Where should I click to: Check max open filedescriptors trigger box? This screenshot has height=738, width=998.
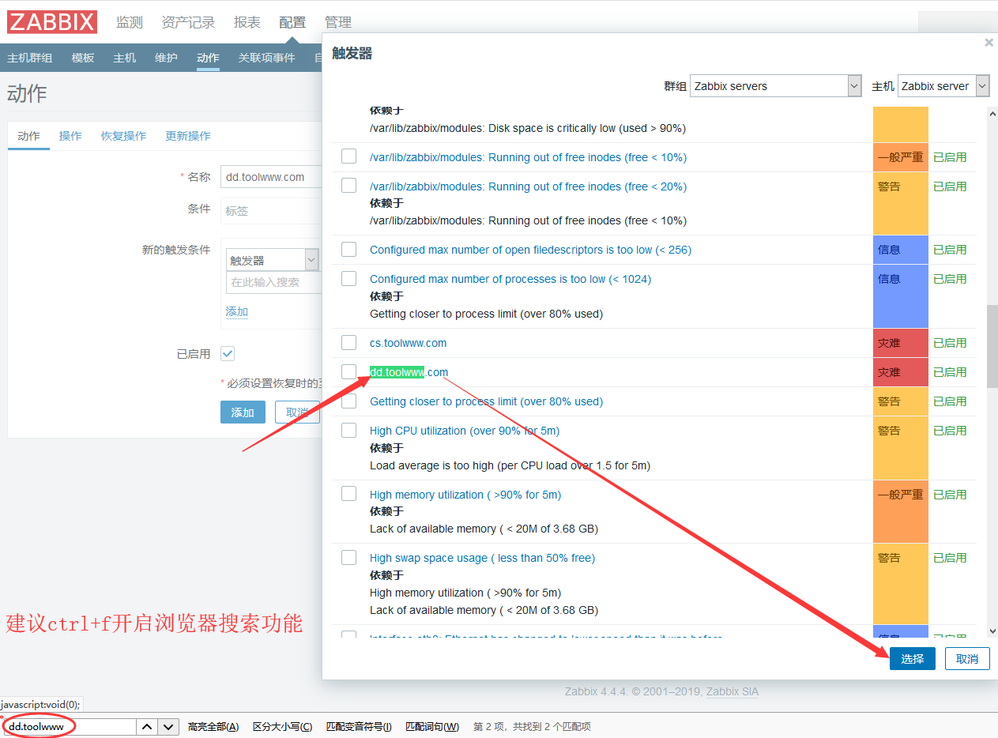(348, 249)
